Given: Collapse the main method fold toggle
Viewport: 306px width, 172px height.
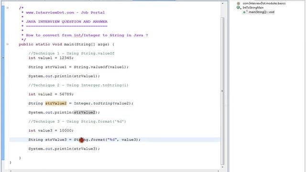Looking at the screenshot, I should 8,44.
